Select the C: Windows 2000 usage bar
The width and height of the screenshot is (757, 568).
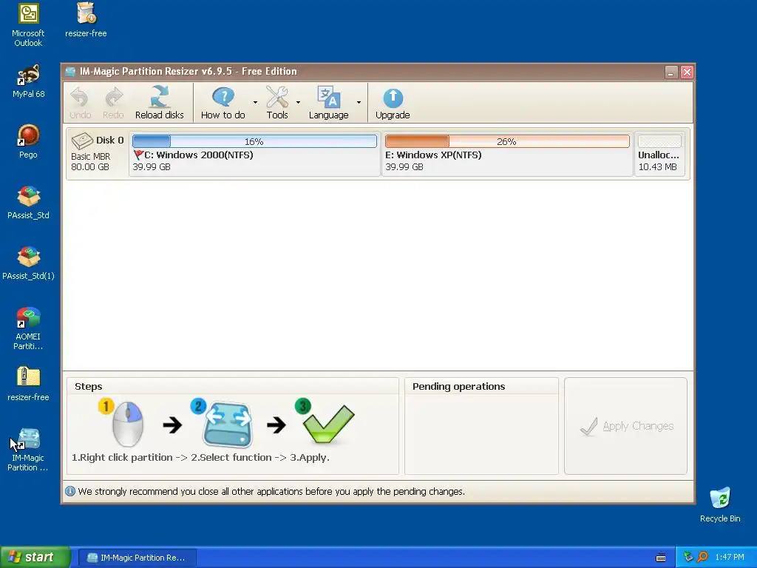pyautogui.click(x=254, y=141)
